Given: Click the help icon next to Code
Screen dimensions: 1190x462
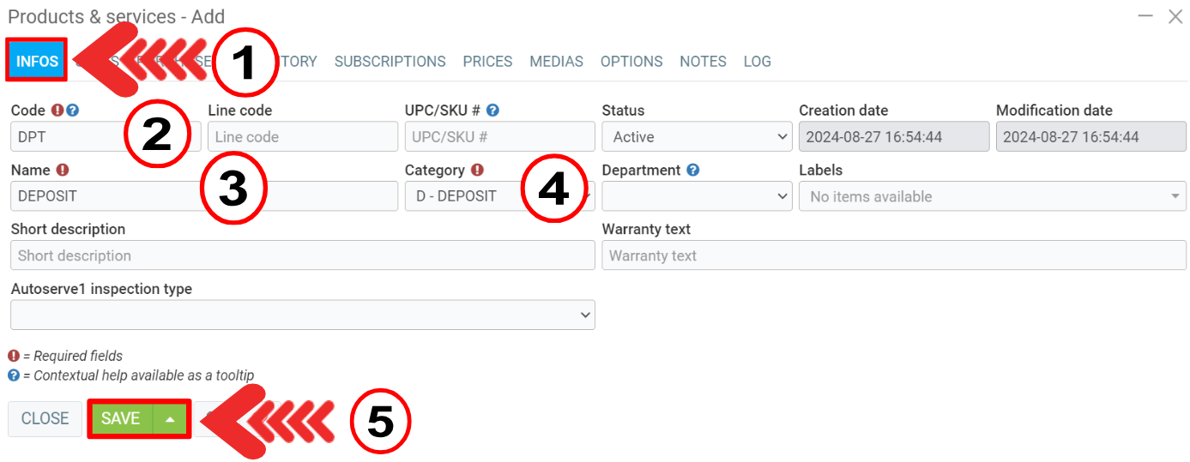Looking at the screenshot, I should tap(73, 111).
